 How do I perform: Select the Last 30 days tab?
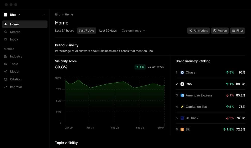pyautogui.click(x=108, y=31)
